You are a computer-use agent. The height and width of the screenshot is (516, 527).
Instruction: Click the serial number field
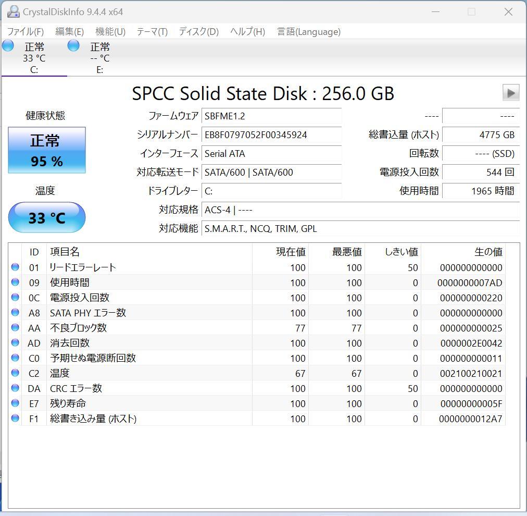(x=271, y=135)
